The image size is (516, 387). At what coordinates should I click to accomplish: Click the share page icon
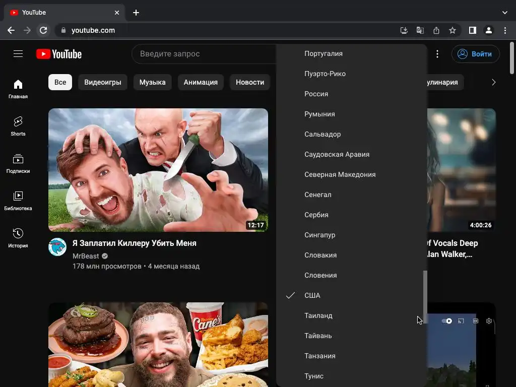(436, 30)
